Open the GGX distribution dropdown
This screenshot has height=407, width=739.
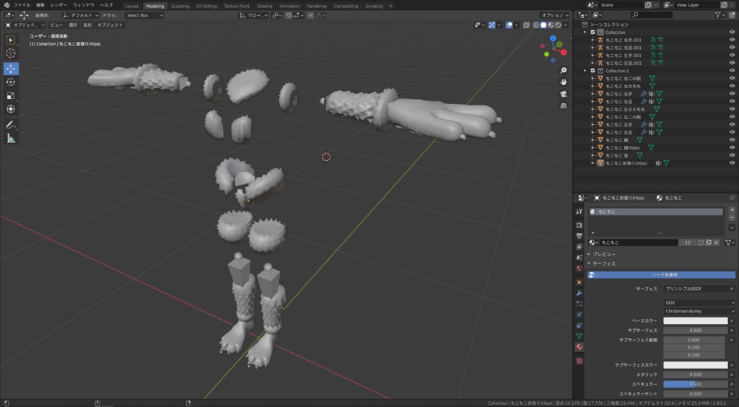699,302
